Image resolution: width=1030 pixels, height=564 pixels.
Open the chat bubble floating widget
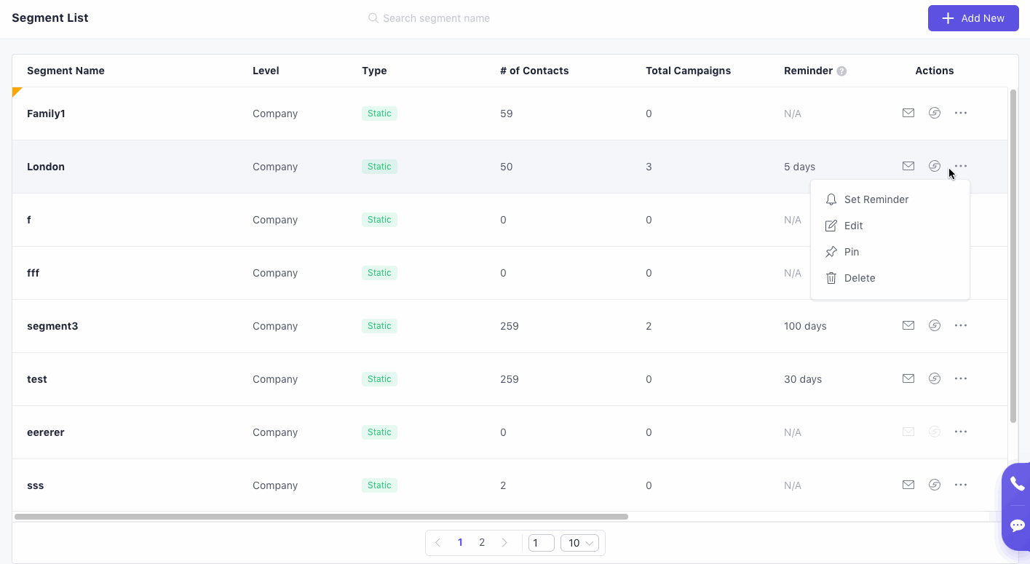(x=1017, y=525)
